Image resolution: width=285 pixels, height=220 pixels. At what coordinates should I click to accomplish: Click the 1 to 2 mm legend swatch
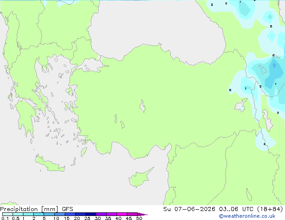click(x=28, y=214)
